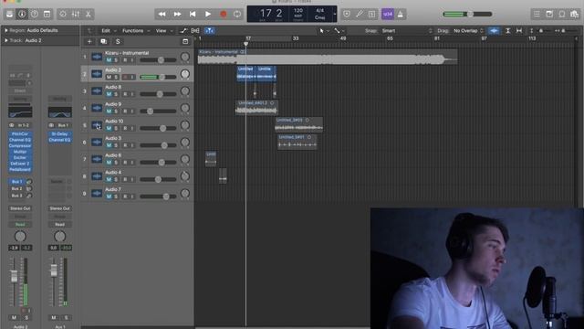The height and width of the screenshot is (329, 584).
Task: Solo the Audio 2 track
Action: (x=116, y=77)
